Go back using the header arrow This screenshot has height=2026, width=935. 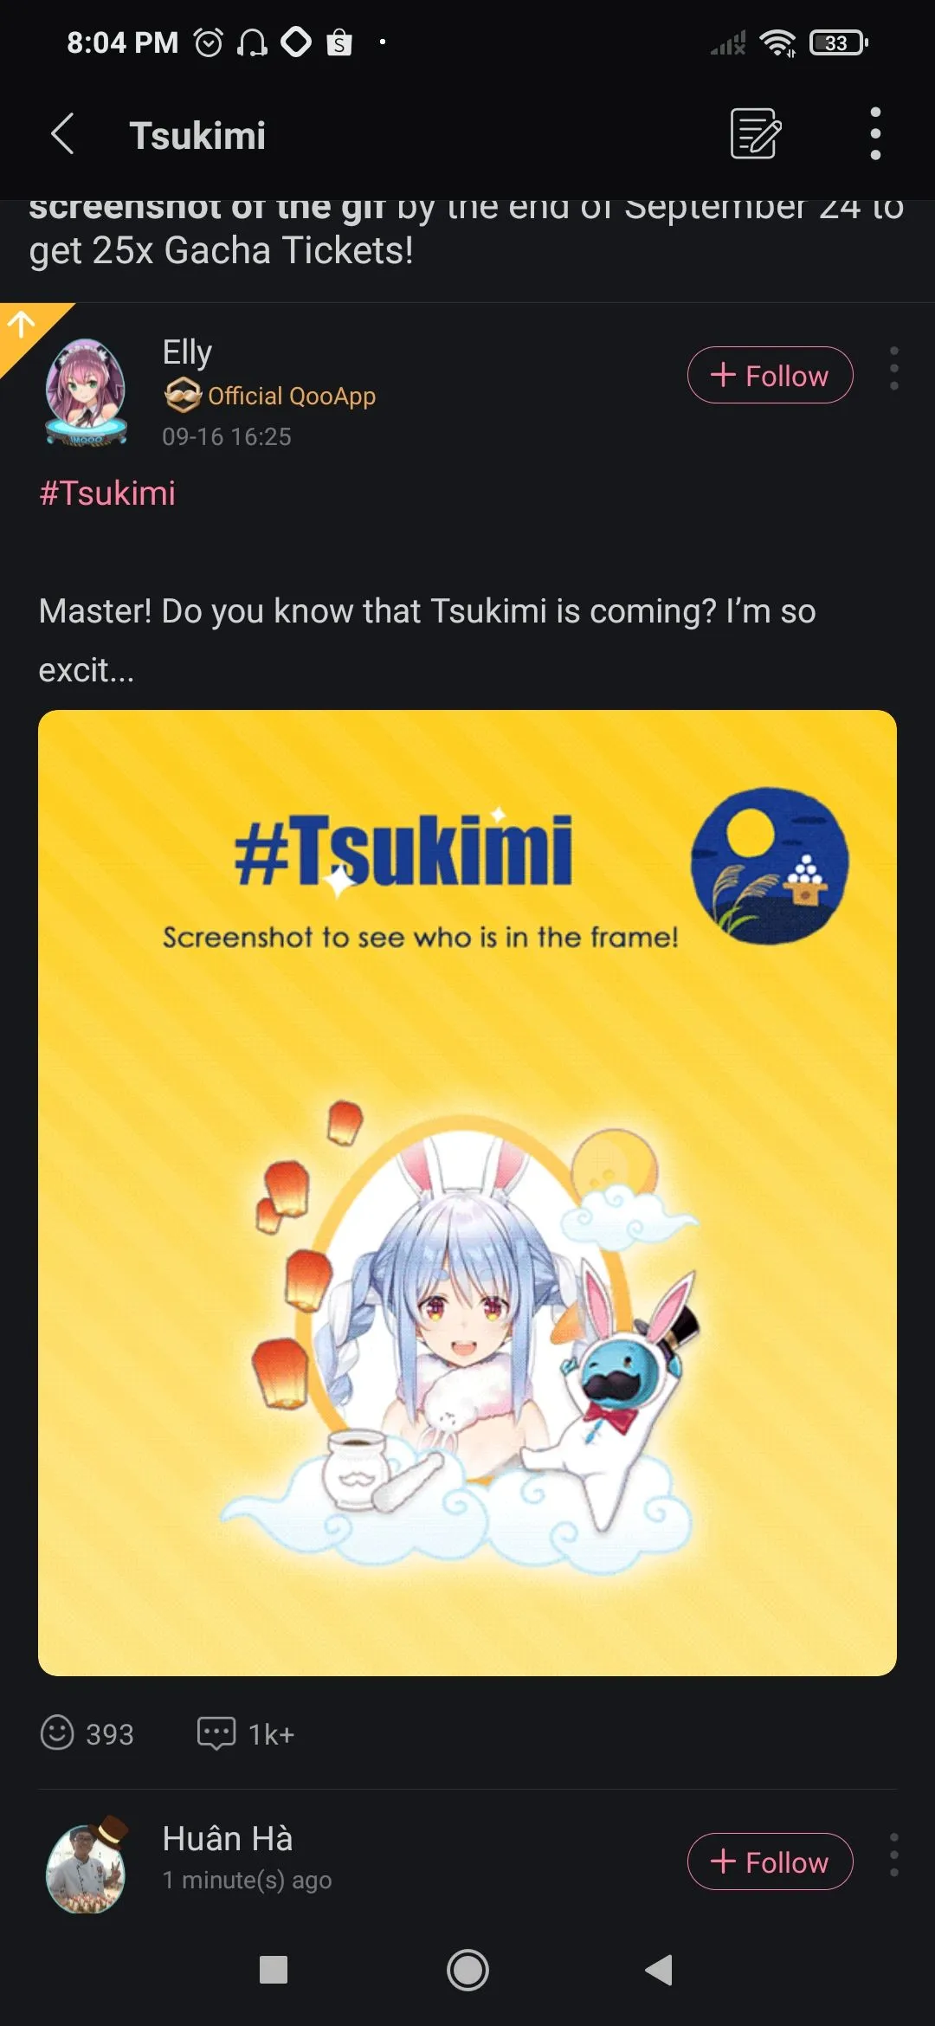tap(62, 134)
